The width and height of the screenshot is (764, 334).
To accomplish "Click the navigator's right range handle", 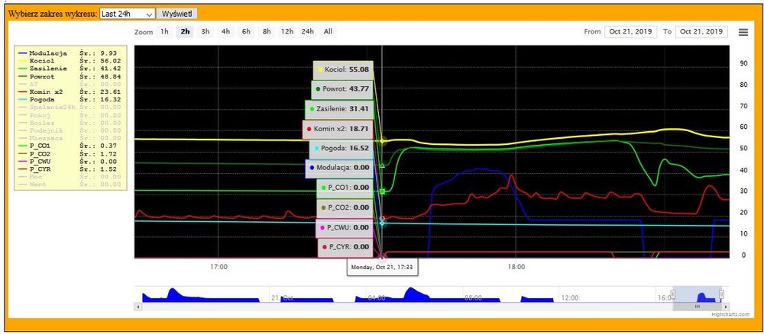I will point(722,295).
